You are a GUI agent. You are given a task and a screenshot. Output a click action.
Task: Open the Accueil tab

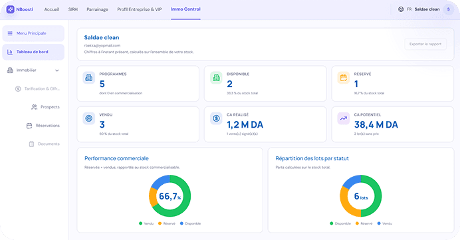tap(52, 9)
